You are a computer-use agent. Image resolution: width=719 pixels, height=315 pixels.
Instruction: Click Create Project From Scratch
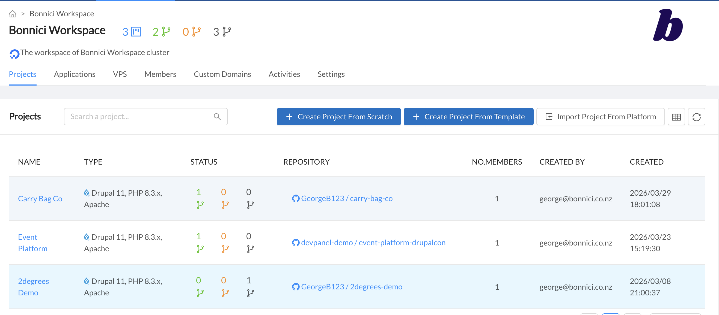click(x=338, y=116)
